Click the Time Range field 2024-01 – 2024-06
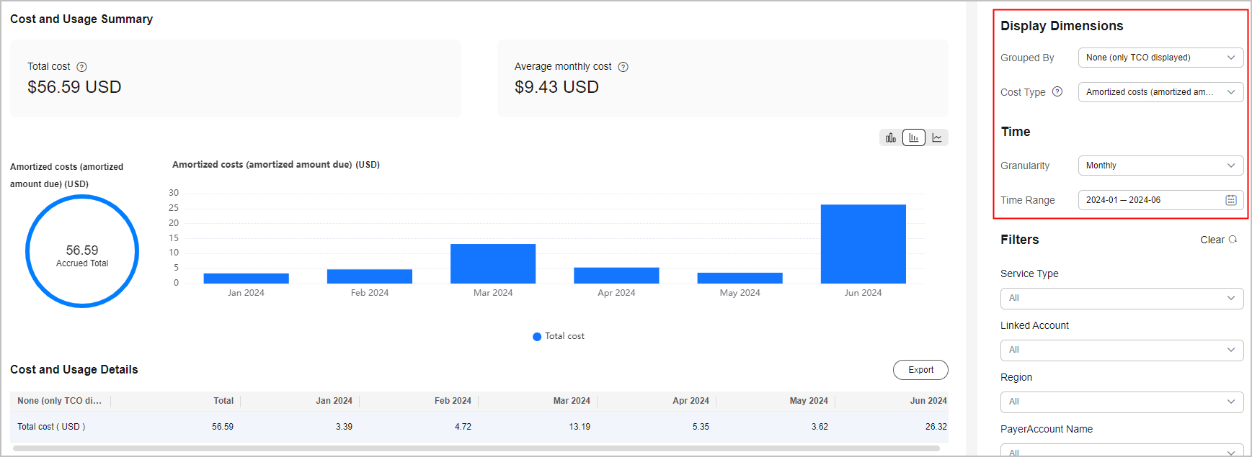Screen dimensions: 1252x457 click(1160, 200)
